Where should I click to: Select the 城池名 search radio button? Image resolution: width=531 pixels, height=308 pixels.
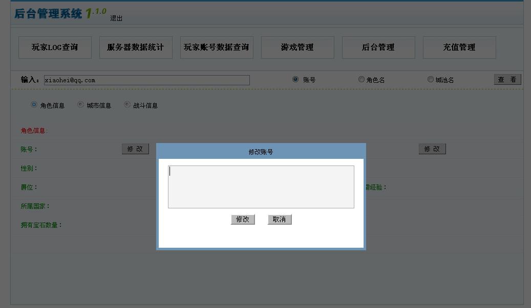[431, 79]
